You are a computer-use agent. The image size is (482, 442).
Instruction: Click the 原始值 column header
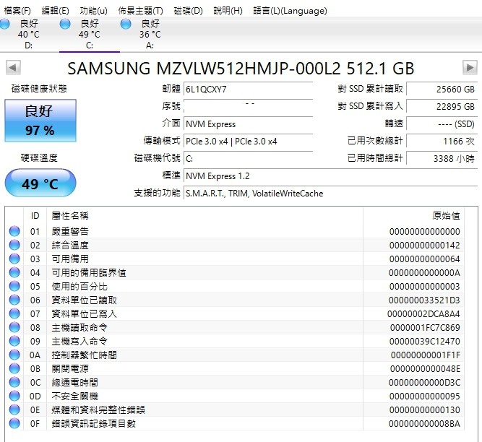pyautogui.click(x=414, y=216)
